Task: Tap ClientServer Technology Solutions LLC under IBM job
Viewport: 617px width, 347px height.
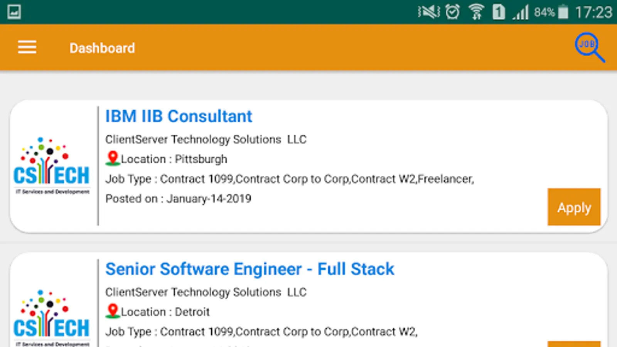Action: pyautogui.click(x=206, y=139)
